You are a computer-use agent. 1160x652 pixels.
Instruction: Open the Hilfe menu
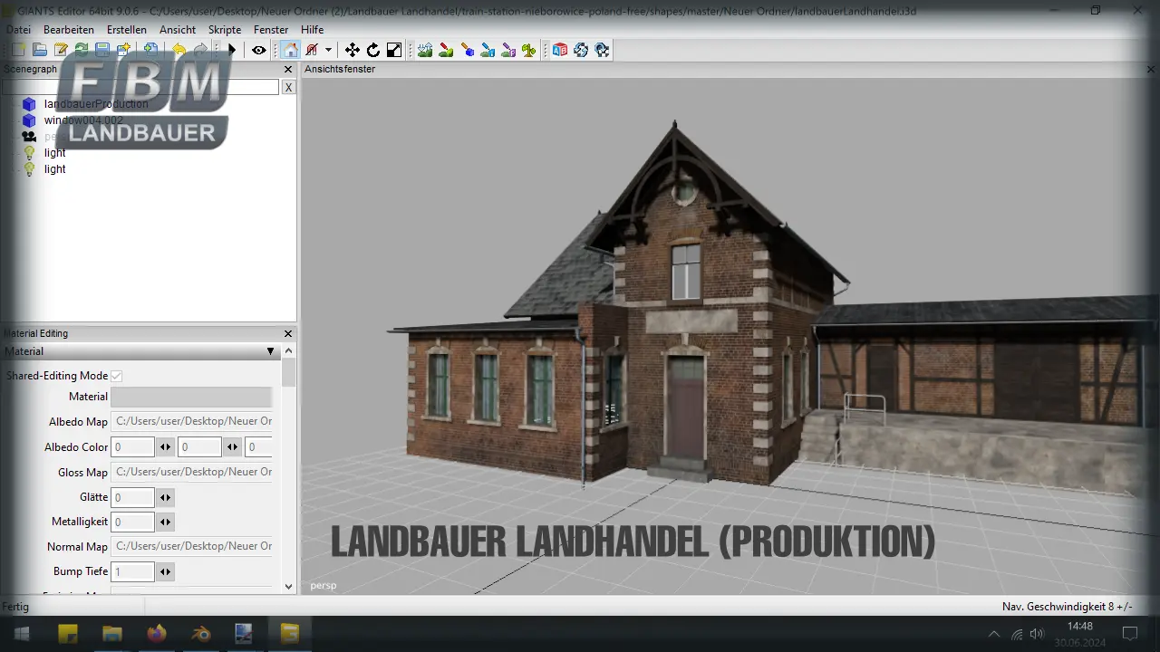pyautogui.click(x=313, y=30)
